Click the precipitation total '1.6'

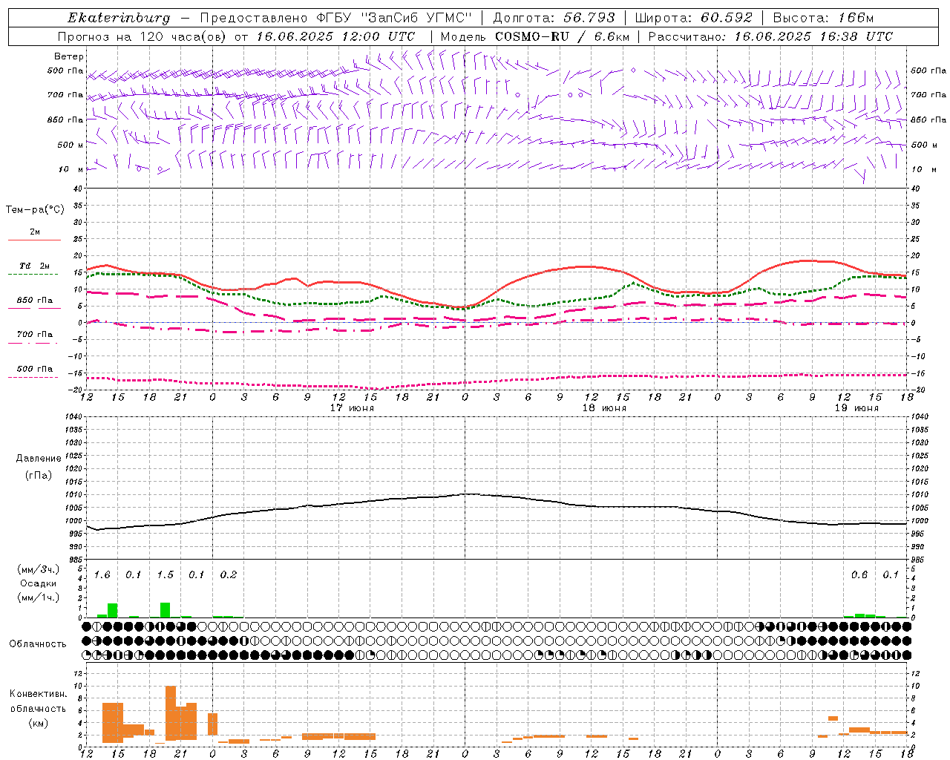pos(102,575)
